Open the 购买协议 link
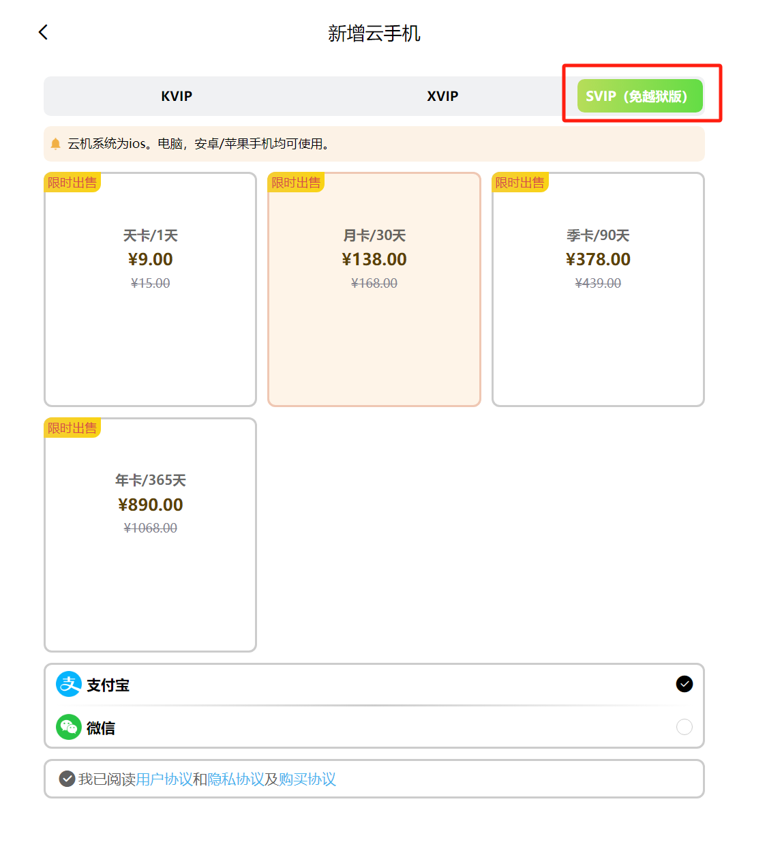This screenshot has width=767, height=851. 307,779
